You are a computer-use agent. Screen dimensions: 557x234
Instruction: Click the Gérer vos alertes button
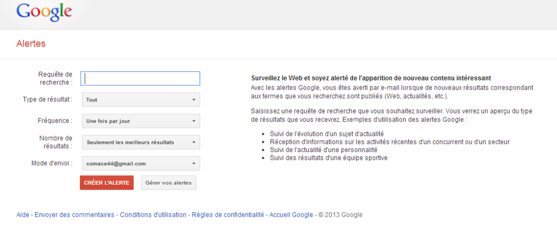pyautogui.click(x=169, y=182)
